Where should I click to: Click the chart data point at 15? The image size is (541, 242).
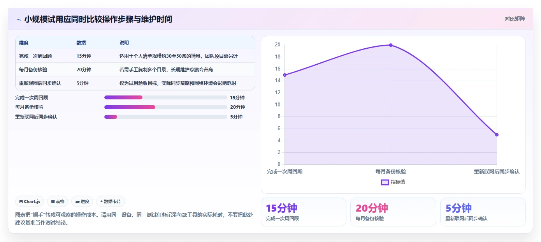285,75
